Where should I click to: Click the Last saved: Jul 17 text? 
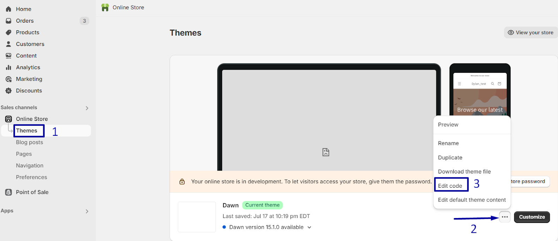click(266, 216)
